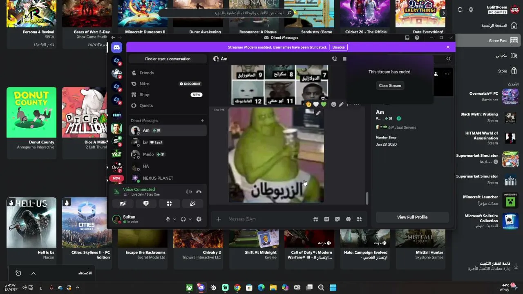Open the YAZ server in server bar

click(x=116, y=154)
